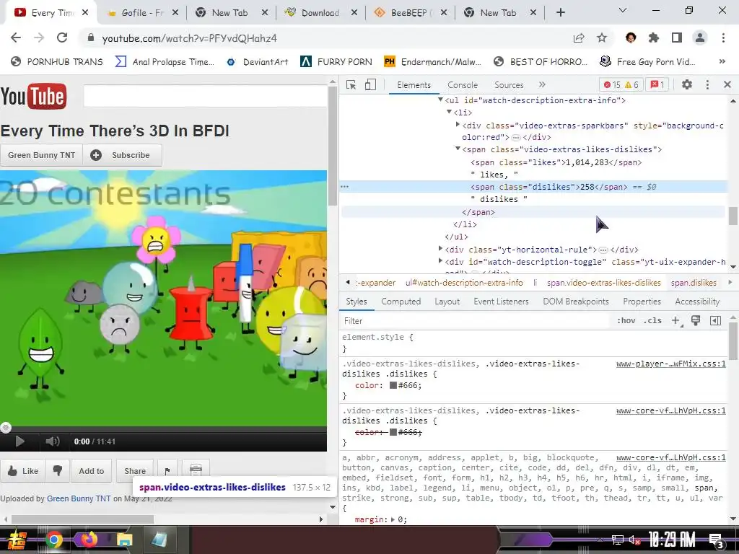
Task: Reload the page
Action: pyautogui.click(x=62, y=38)
